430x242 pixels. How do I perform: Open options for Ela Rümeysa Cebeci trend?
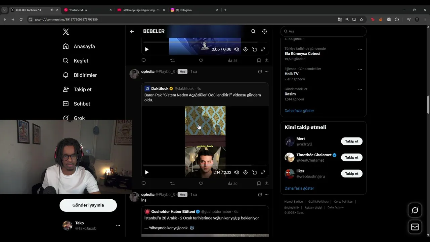(360, 49)
